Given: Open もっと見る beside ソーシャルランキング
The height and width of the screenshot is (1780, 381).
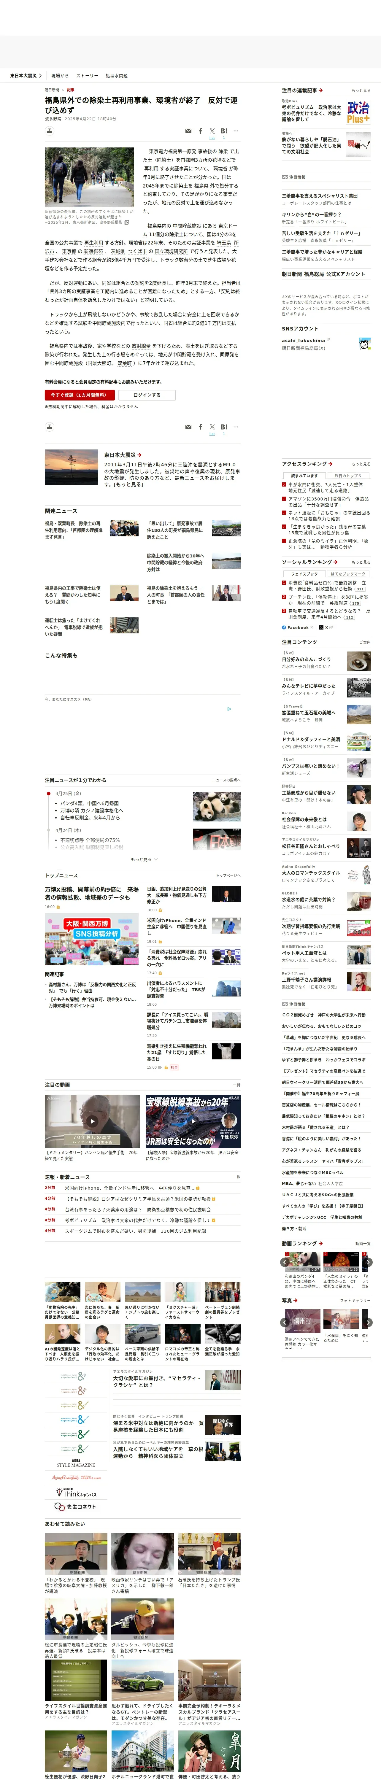Looking at the screenshot, I should click(360, 562).
